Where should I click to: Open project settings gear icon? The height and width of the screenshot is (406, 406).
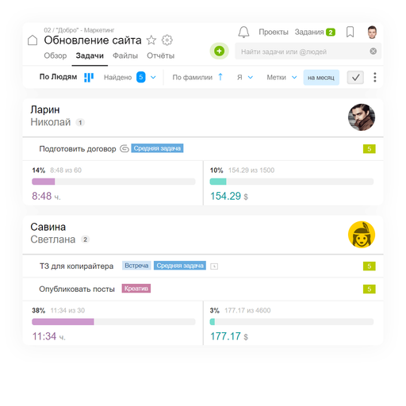[x=167, y=40]
